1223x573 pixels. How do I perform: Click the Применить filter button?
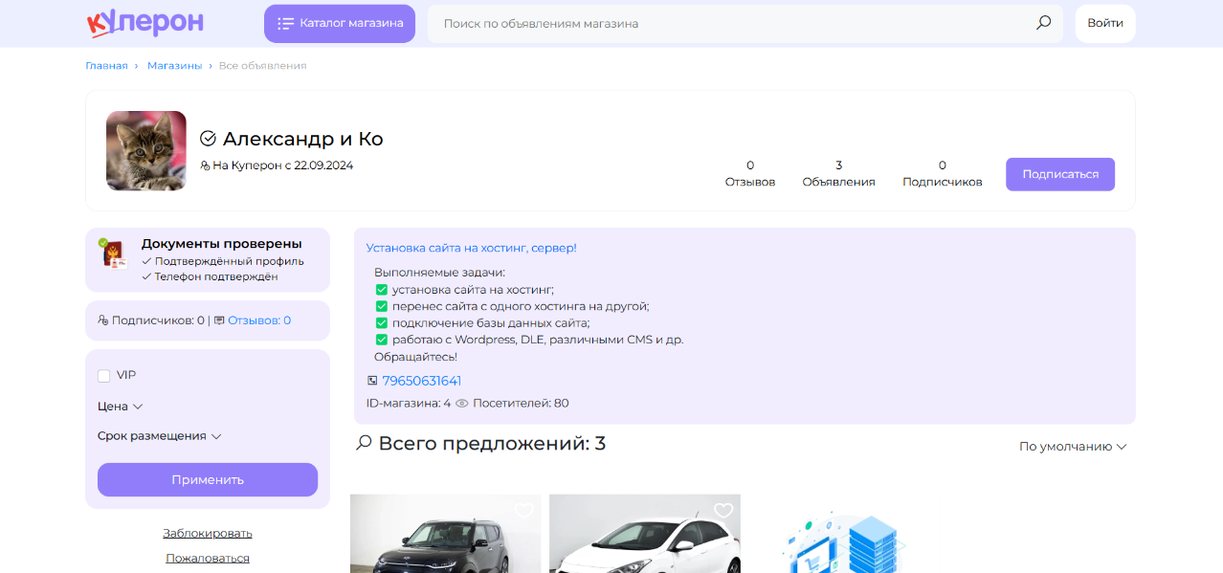tap(208, 480)
